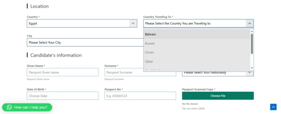Click the dropdown scrollbar down arrow

point(252,68)
